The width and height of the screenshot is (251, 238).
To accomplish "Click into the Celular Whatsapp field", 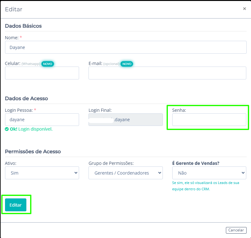I will [x=42, y=73].
